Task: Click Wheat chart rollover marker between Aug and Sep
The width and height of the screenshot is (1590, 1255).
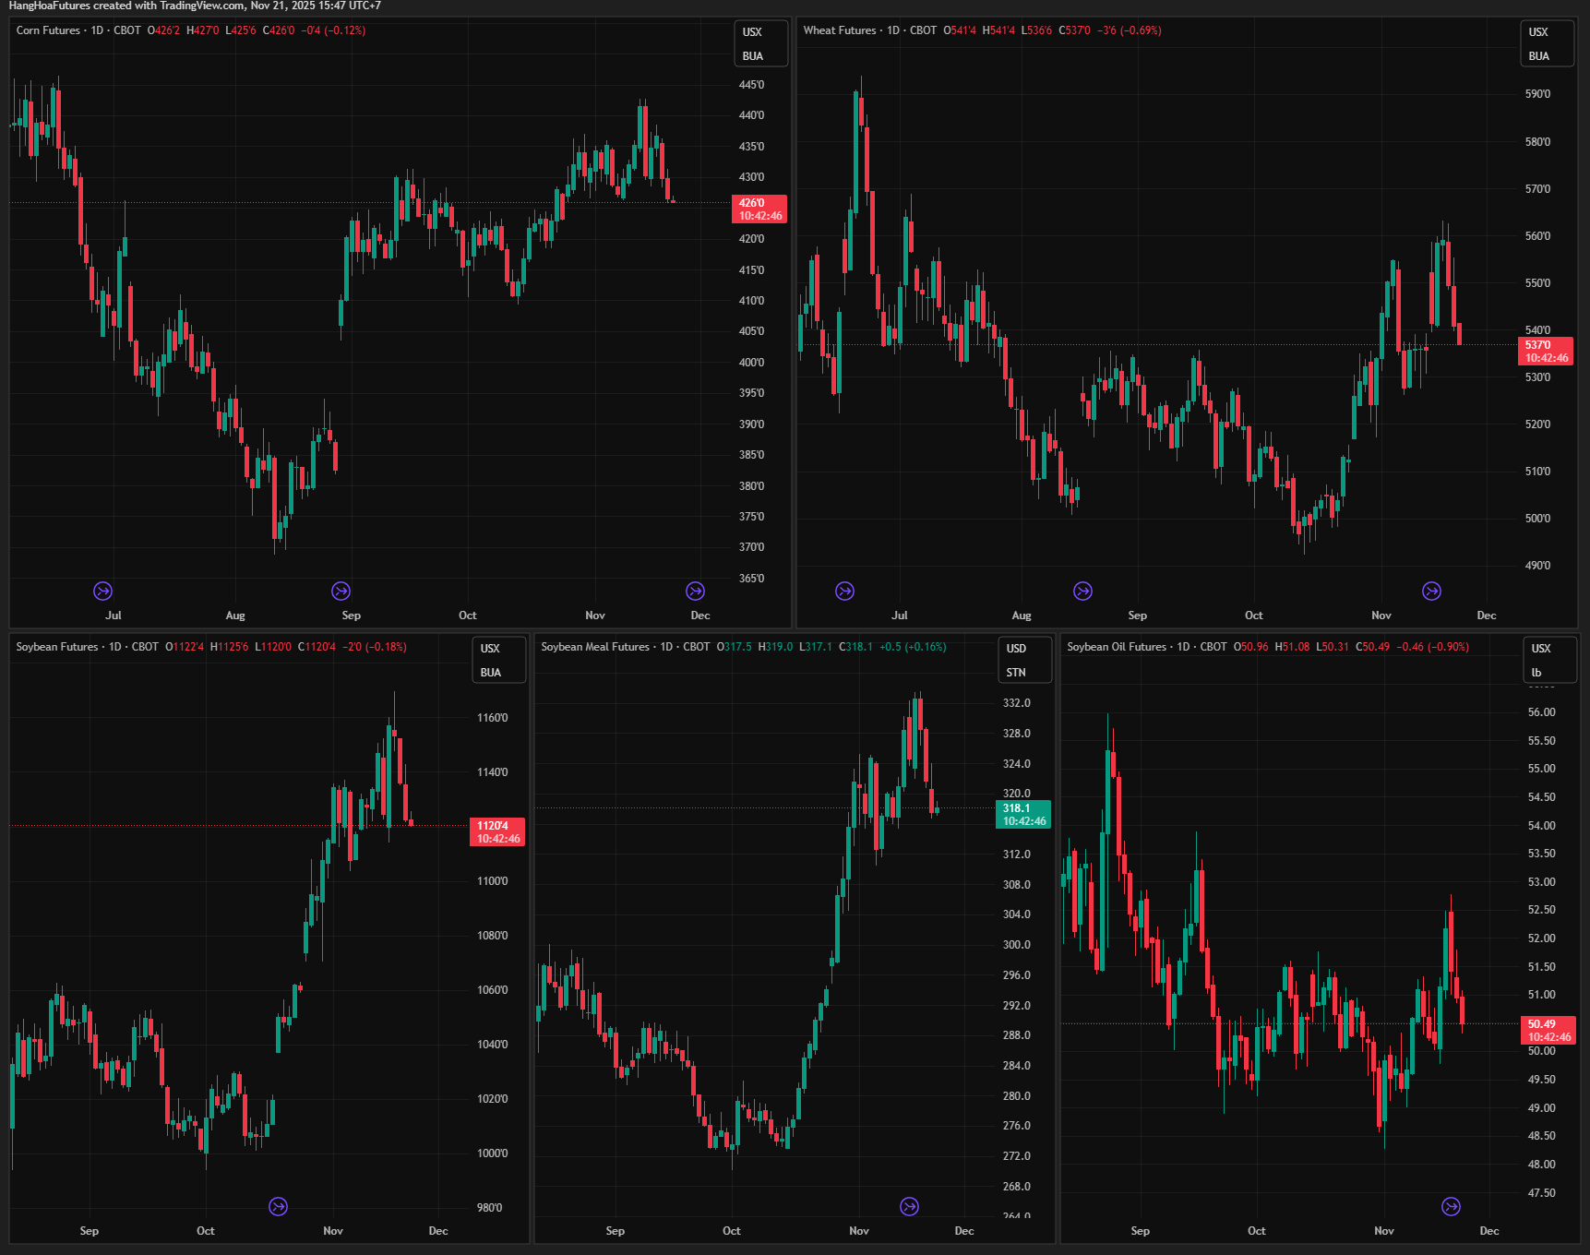Action: 1082,591
